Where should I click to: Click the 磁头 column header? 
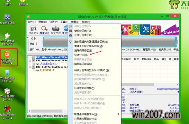[x=156, y=59]
